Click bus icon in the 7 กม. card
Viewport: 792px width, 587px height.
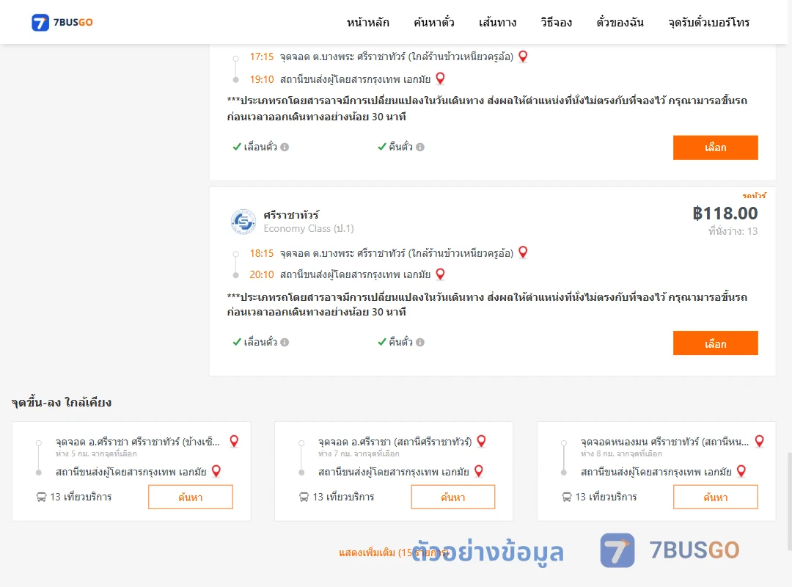pyautogui.click(x=304, y=497)
